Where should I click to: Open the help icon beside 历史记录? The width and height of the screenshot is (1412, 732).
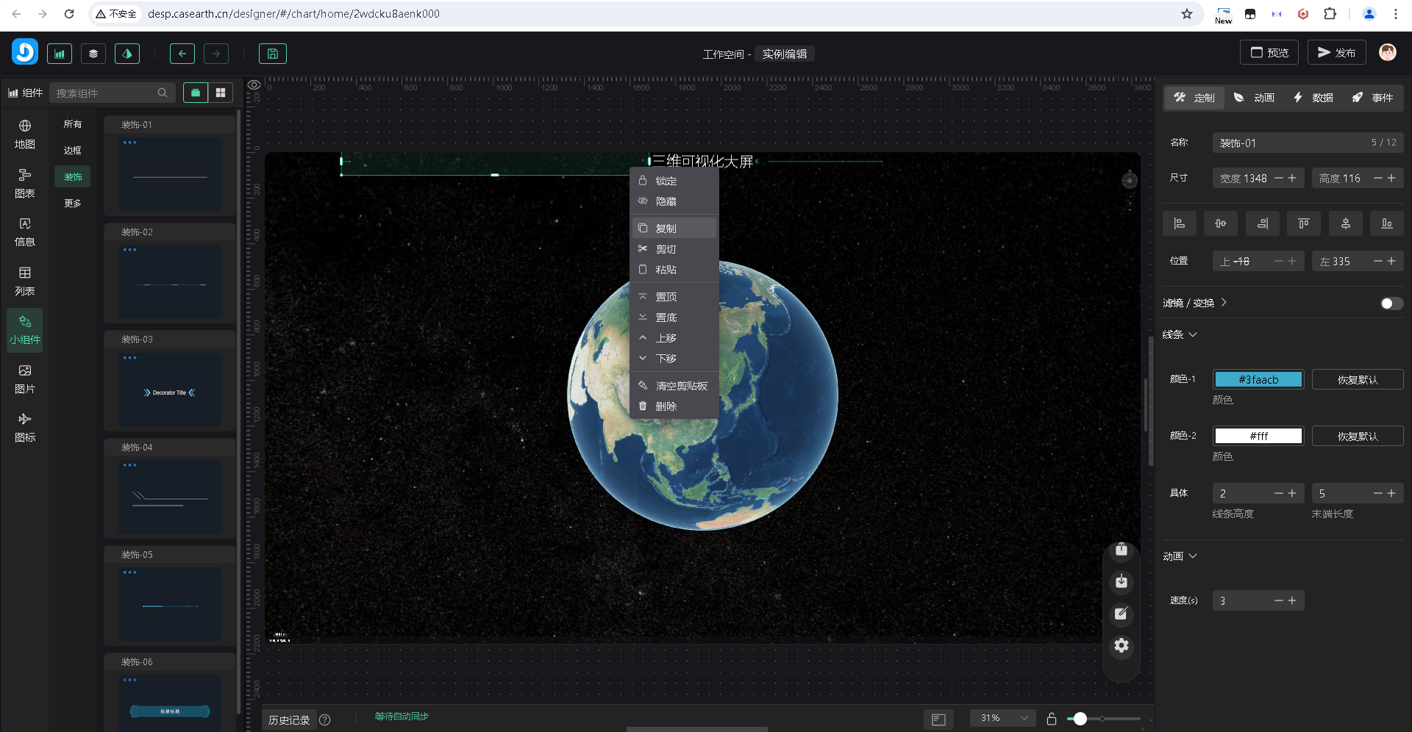click(325, 720)
